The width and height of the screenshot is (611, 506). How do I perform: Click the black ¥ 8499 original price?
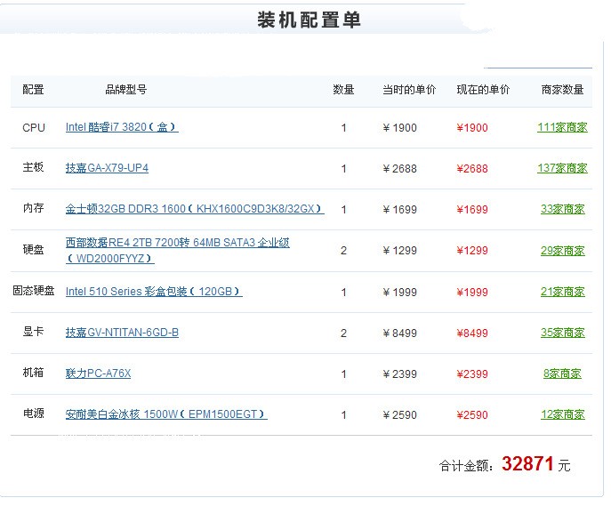[x=400, y=333]
